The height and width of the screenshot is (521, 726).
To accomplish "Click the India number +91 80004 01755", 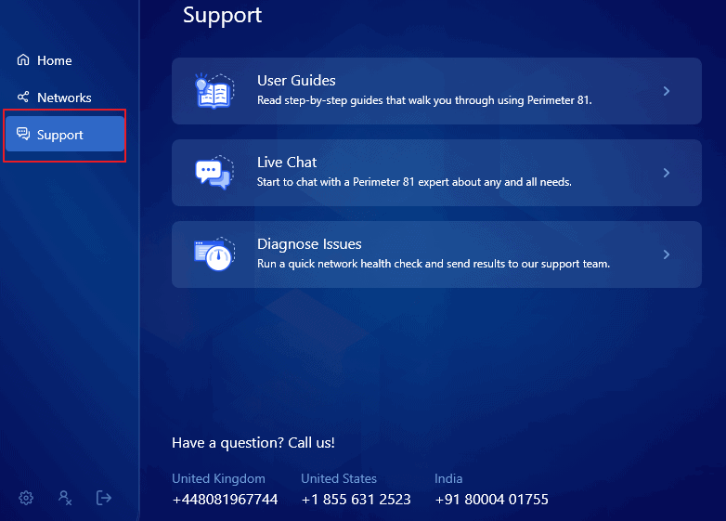I will pyautogui.click(x=491, y=500).
